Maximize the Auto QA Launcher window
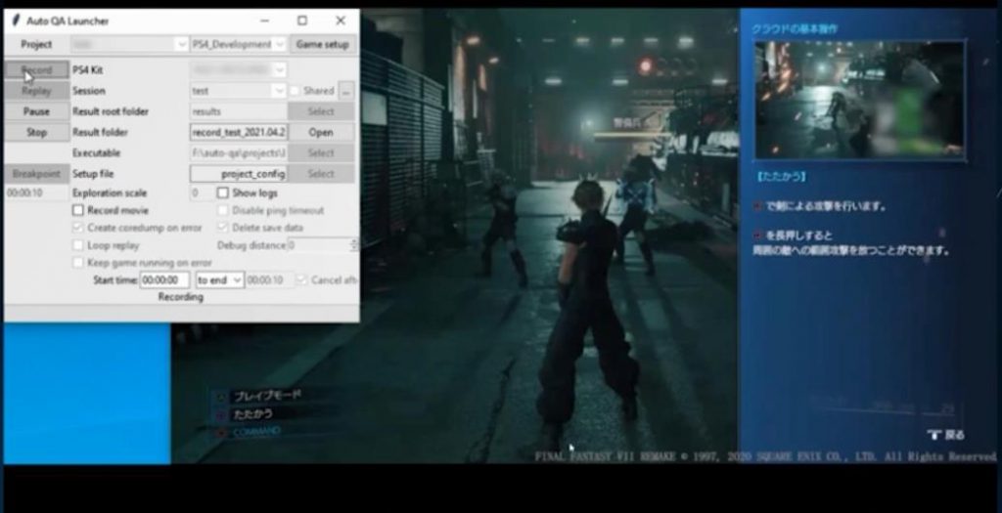This screenshot has height=513, width=1002. 302,21
